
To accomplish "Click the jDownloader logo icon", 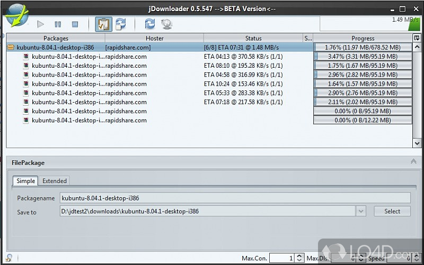I will [x=17, y=15].
